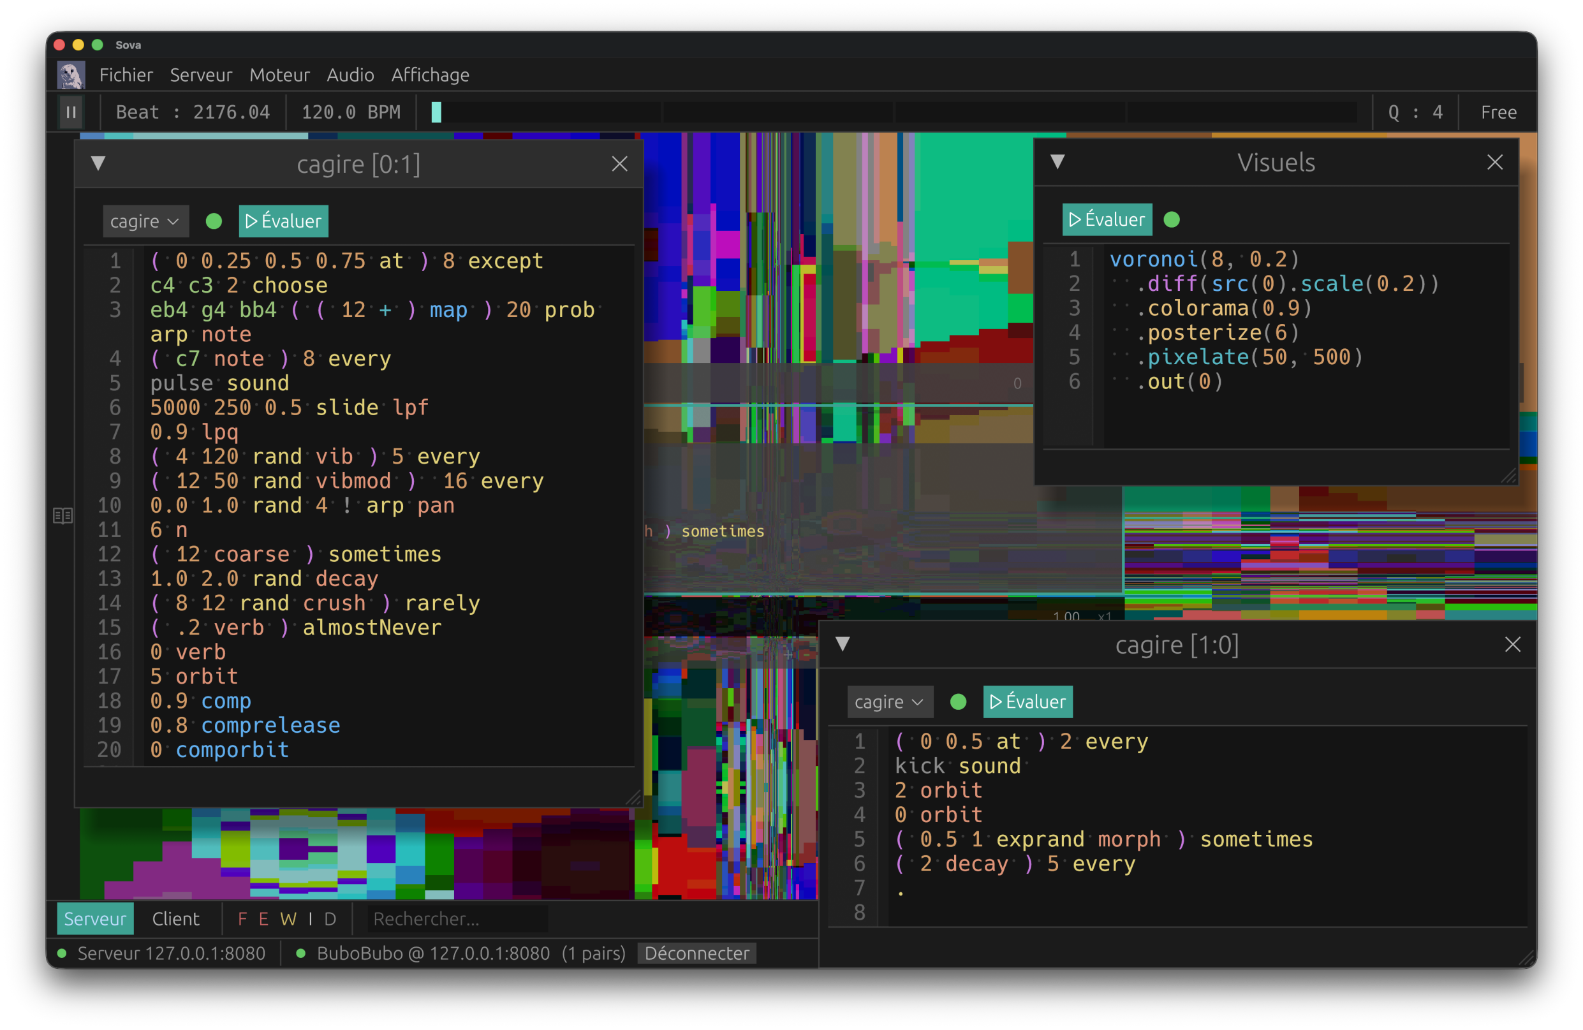Open the Affichage menu

coord(430,75)
